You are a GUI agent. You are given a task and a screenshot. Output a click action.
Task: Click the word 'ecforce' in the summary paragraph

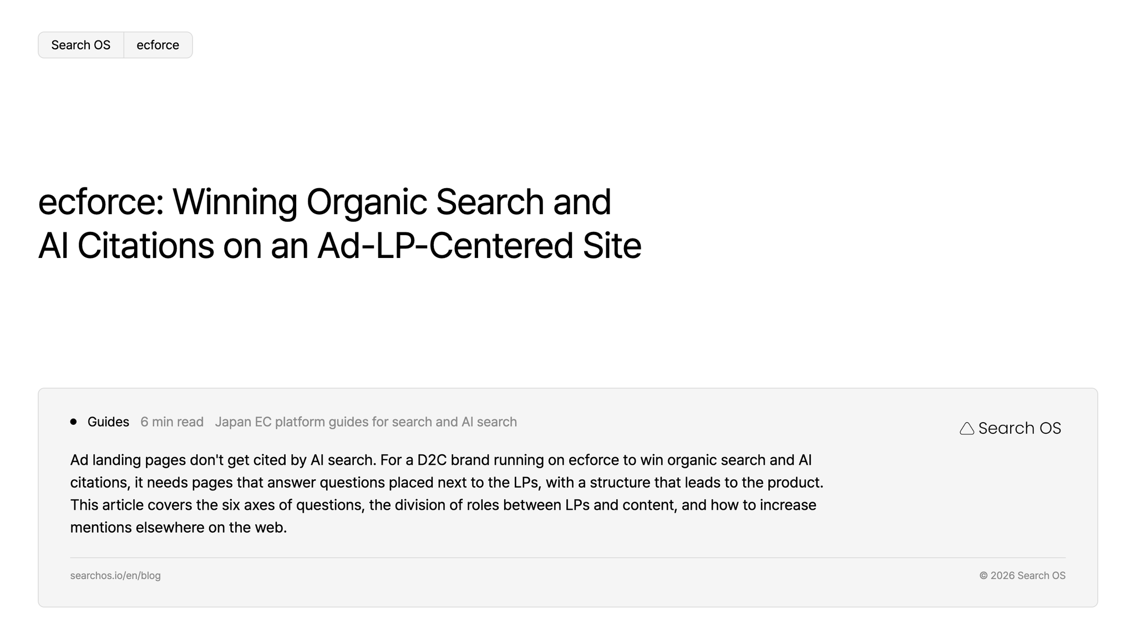click(594, 460)
